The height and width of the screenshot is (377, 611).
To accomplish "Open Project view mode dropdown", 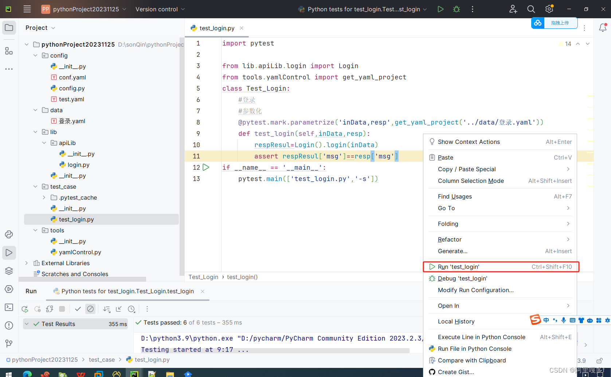I will (x=40, y=28).
